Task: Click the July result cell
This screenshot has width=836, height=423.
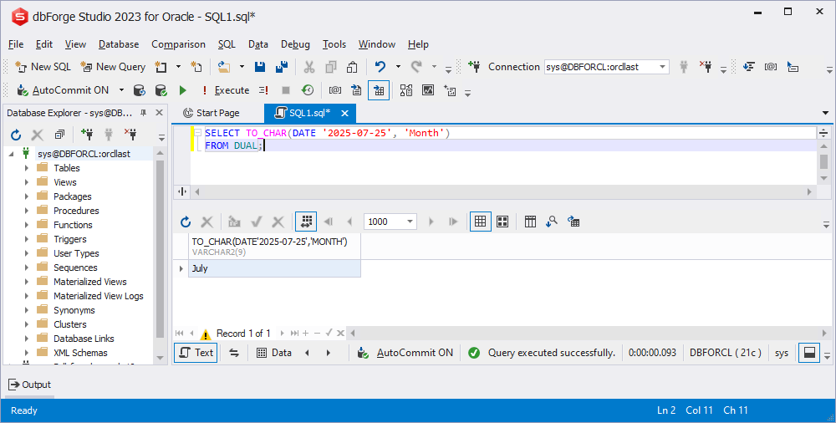Action: 274,268
